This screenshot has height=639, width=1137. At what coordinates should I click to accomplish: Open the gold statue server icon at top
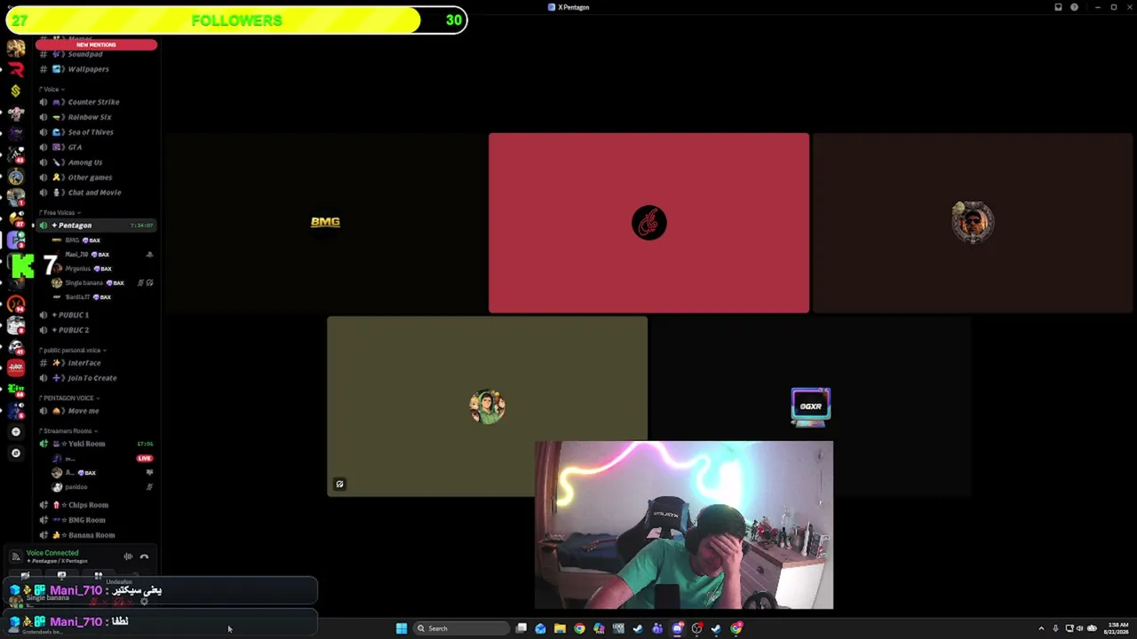[15, 48]
